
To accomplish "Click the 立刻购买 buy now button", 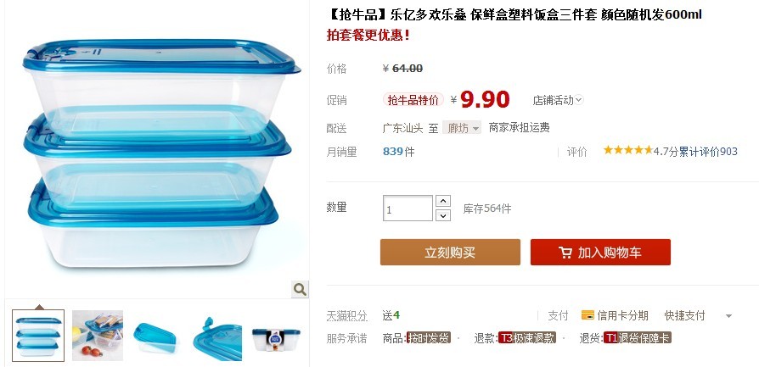I will pos(450,252).
